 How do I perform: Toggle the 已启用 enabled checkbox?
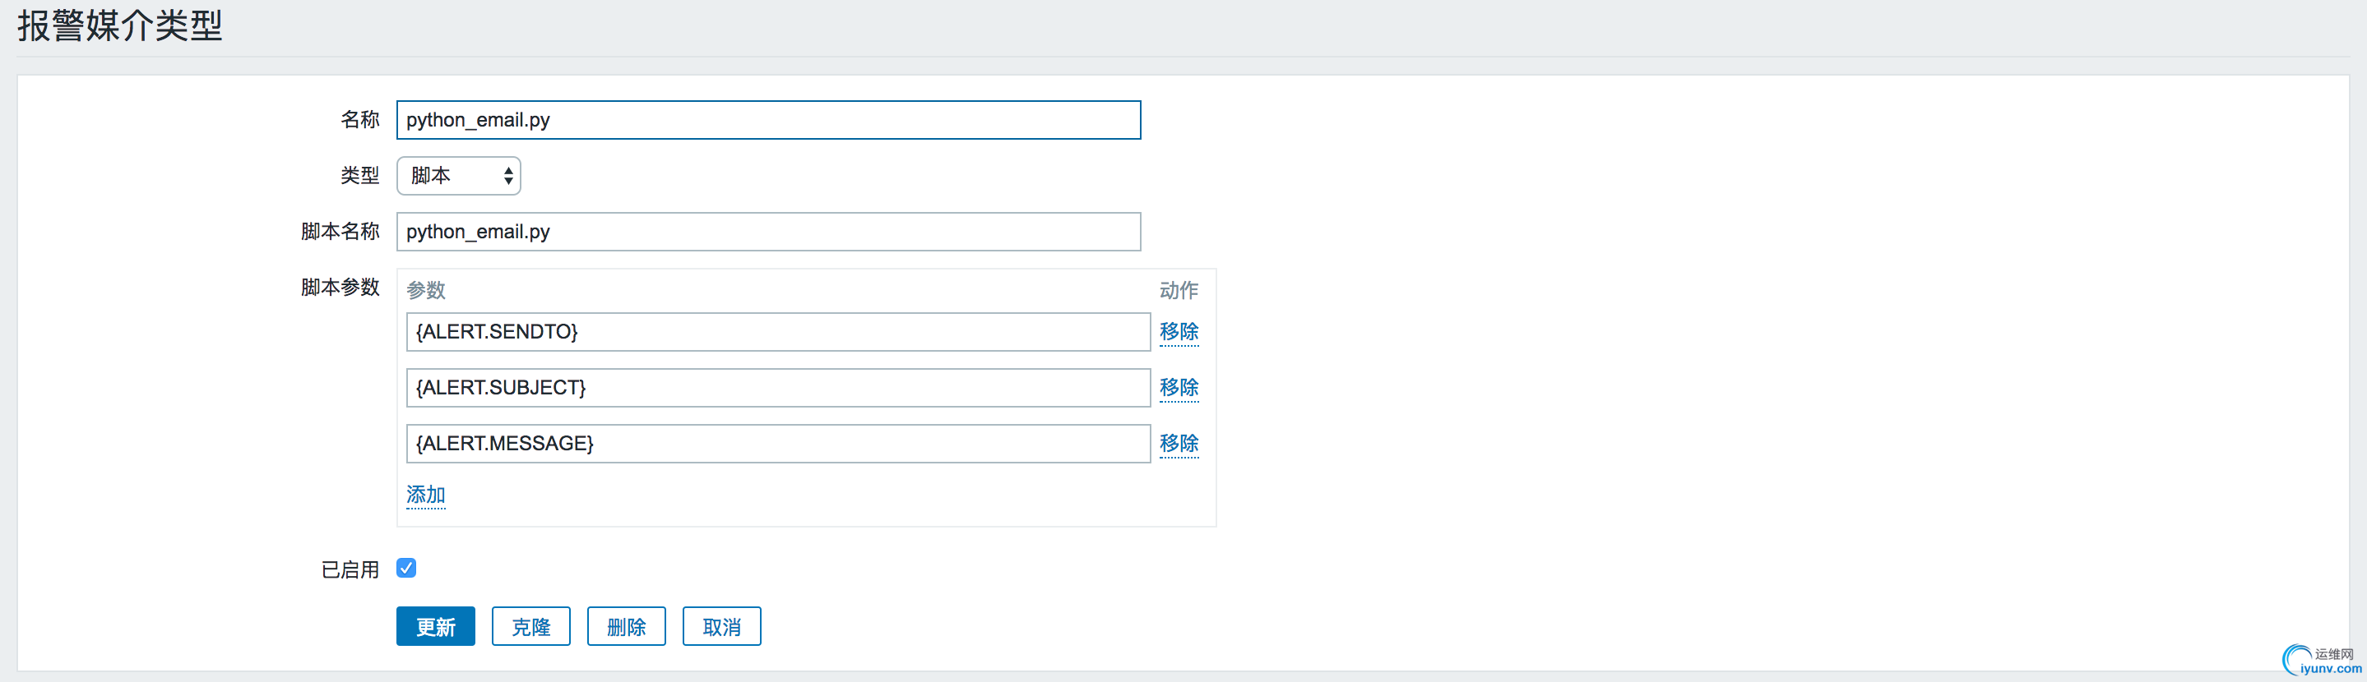pos(406,568)
